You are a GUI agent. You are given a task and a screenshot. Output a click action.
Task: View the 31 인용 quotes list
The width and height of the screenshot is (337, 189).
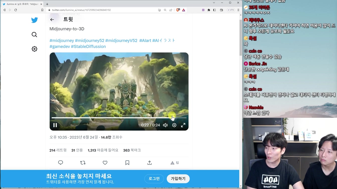(x=77, y=150)
